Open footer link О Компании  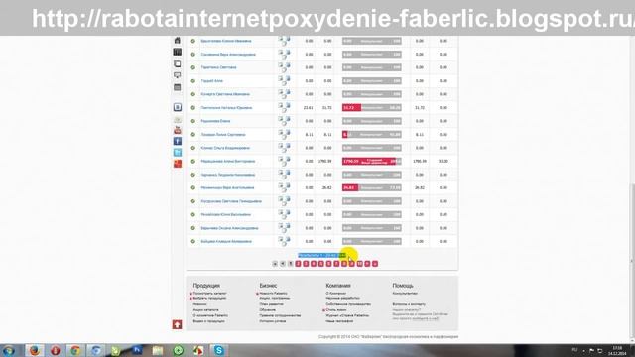[335, 294]
